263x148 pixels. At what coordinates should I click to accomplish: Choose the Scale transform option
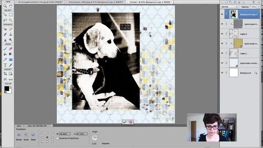point(26,136)
